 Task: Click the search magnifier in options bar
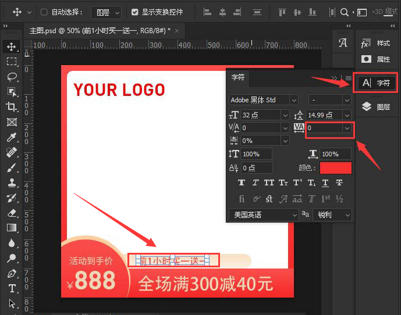click(x=344, y=12)
